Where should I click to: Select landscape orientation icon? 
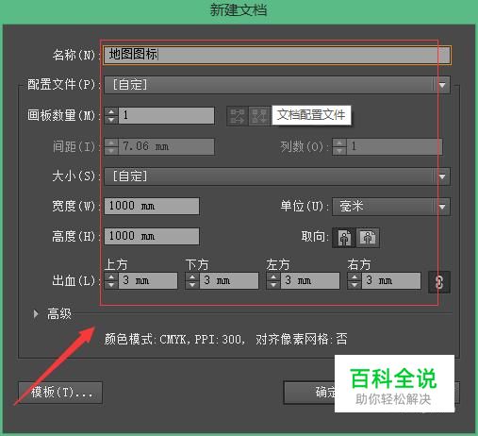[368, 238]
